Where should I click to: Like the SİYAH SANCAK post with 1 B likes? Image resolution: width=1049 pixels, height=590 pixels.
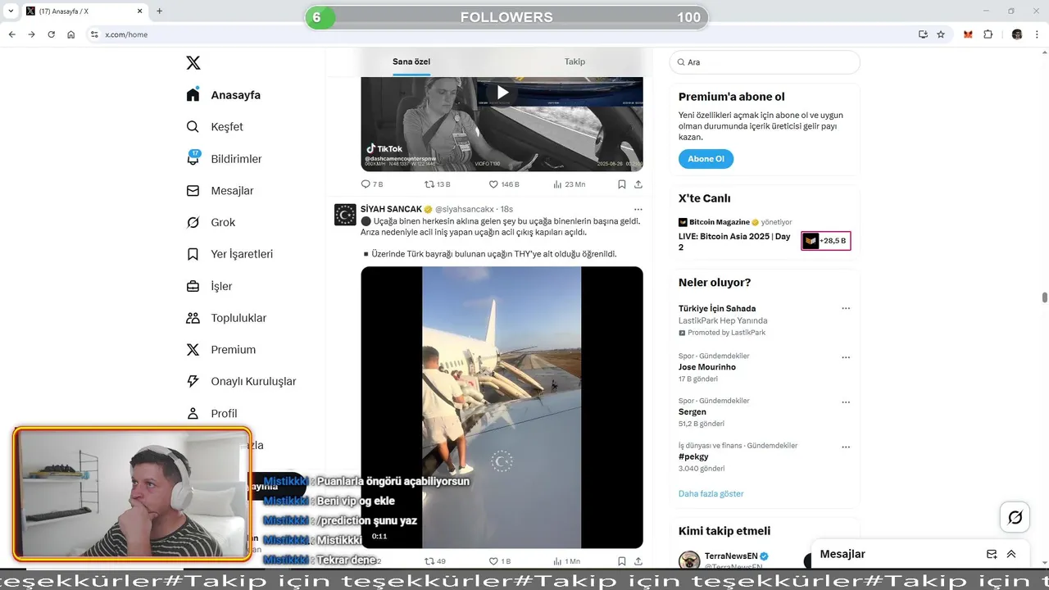(500, 561)
